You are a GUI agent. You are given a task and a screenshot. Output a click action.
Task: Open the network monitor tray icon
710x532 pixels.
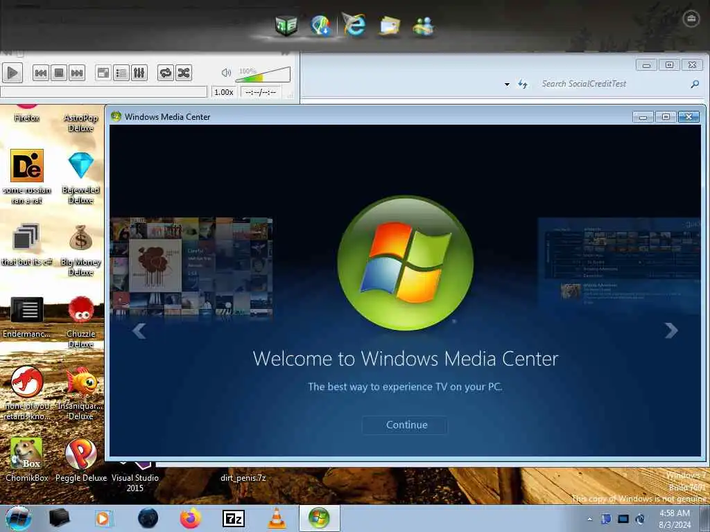(x=623, y=519)
